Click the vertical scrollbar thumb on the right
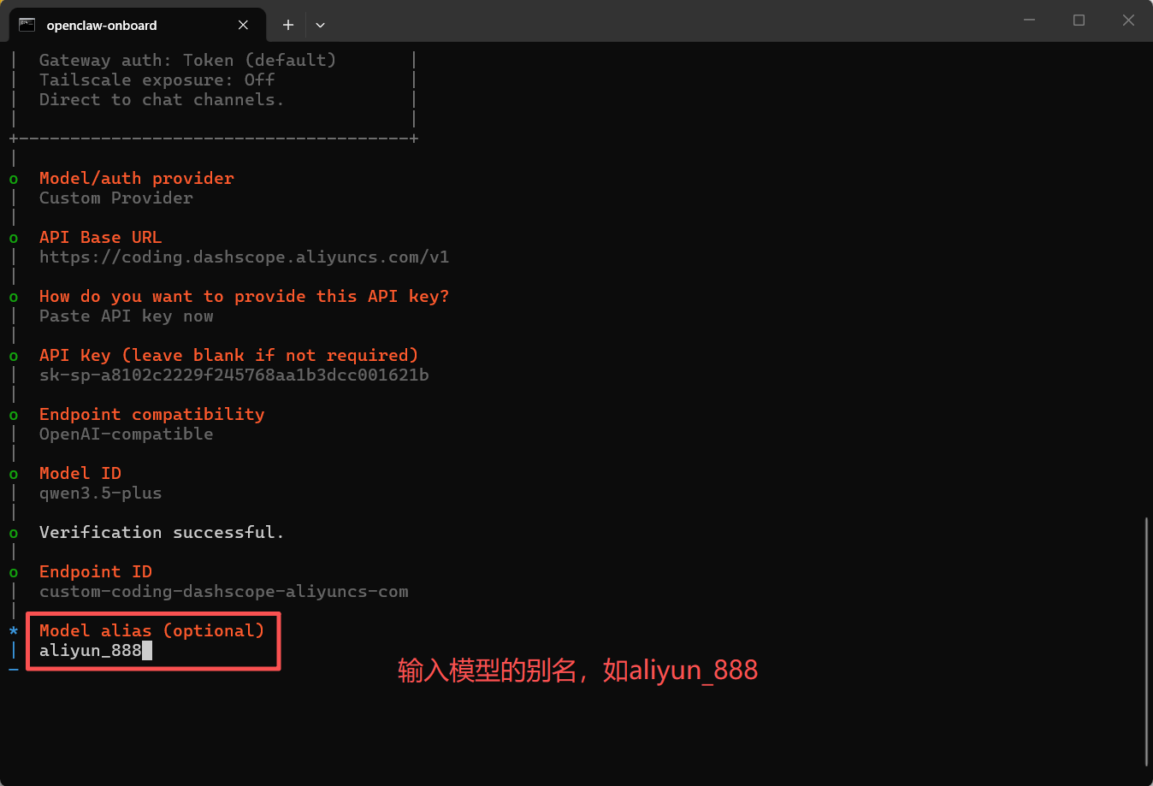Viewport: 1153px width, 786px height. [1146, 641]
